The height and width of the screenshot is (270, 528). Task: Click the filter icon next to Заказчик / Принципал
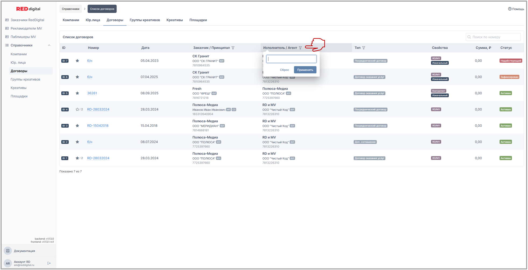point(233,48)
